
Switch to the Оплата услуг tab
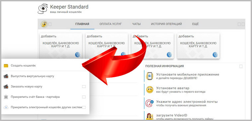point(110,24)
